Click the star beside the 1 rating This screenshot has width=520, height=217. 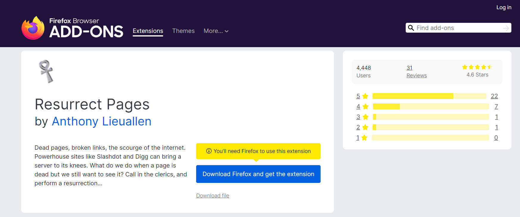364,138
